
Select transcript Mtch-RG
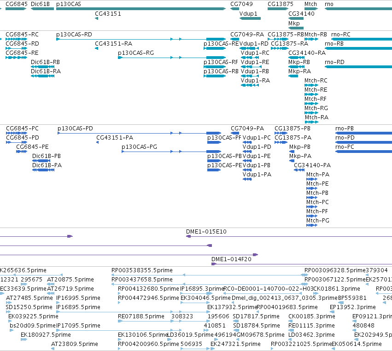pyautogui.click(x=316, y=108)
